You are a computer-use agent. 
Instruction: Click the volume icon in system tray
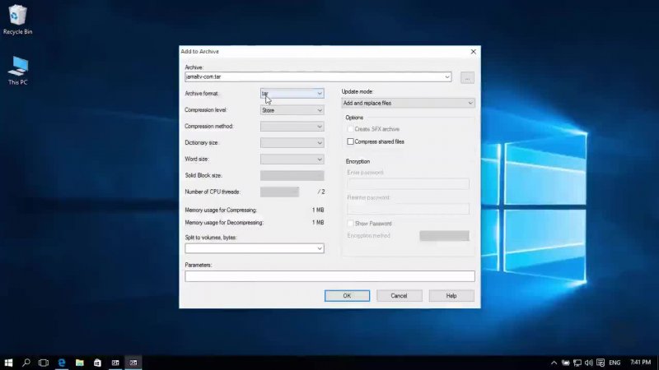(x=590, y=362)
